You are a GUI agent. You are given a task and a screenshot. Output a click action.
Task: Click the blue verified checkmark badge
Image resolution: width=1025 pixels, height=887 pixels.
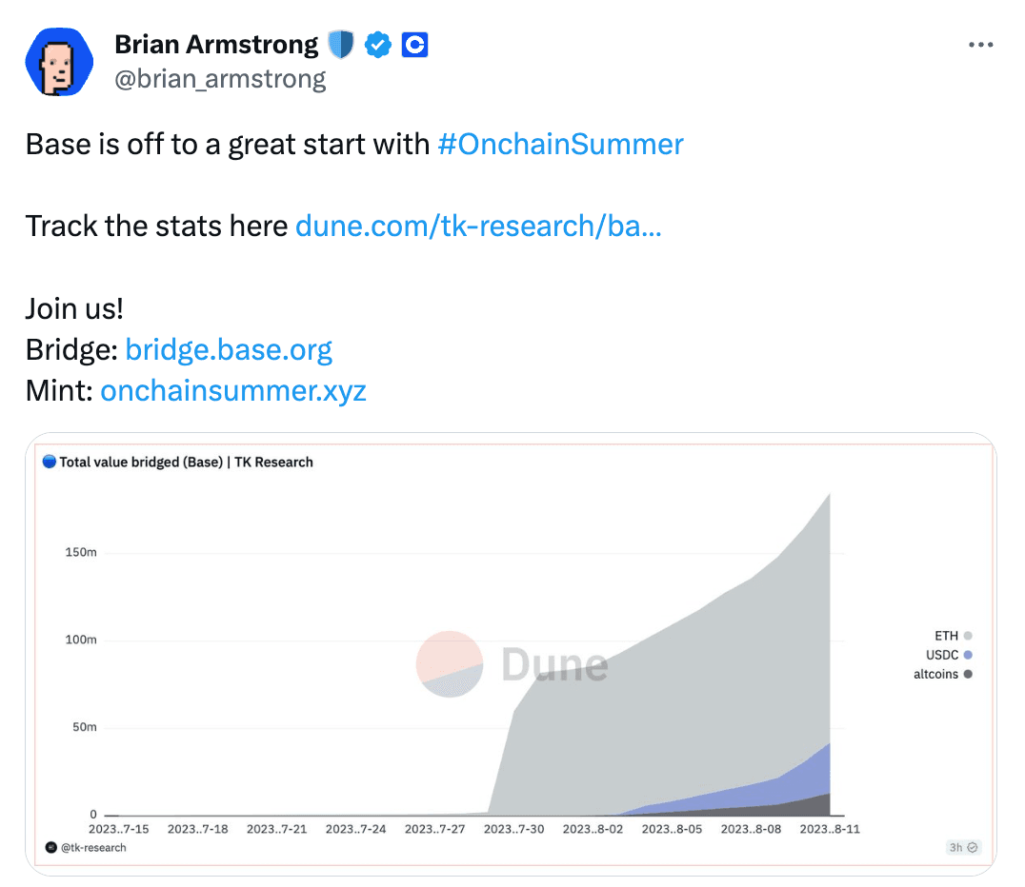[x=378, y=45]
